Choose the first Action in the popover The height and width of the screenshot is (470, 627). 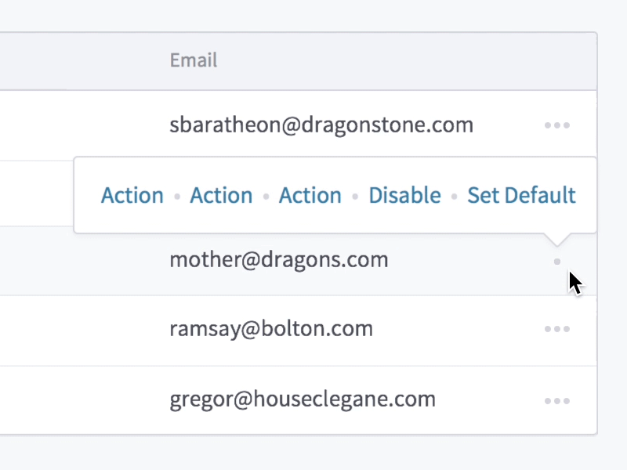click(x=132, y=195)
